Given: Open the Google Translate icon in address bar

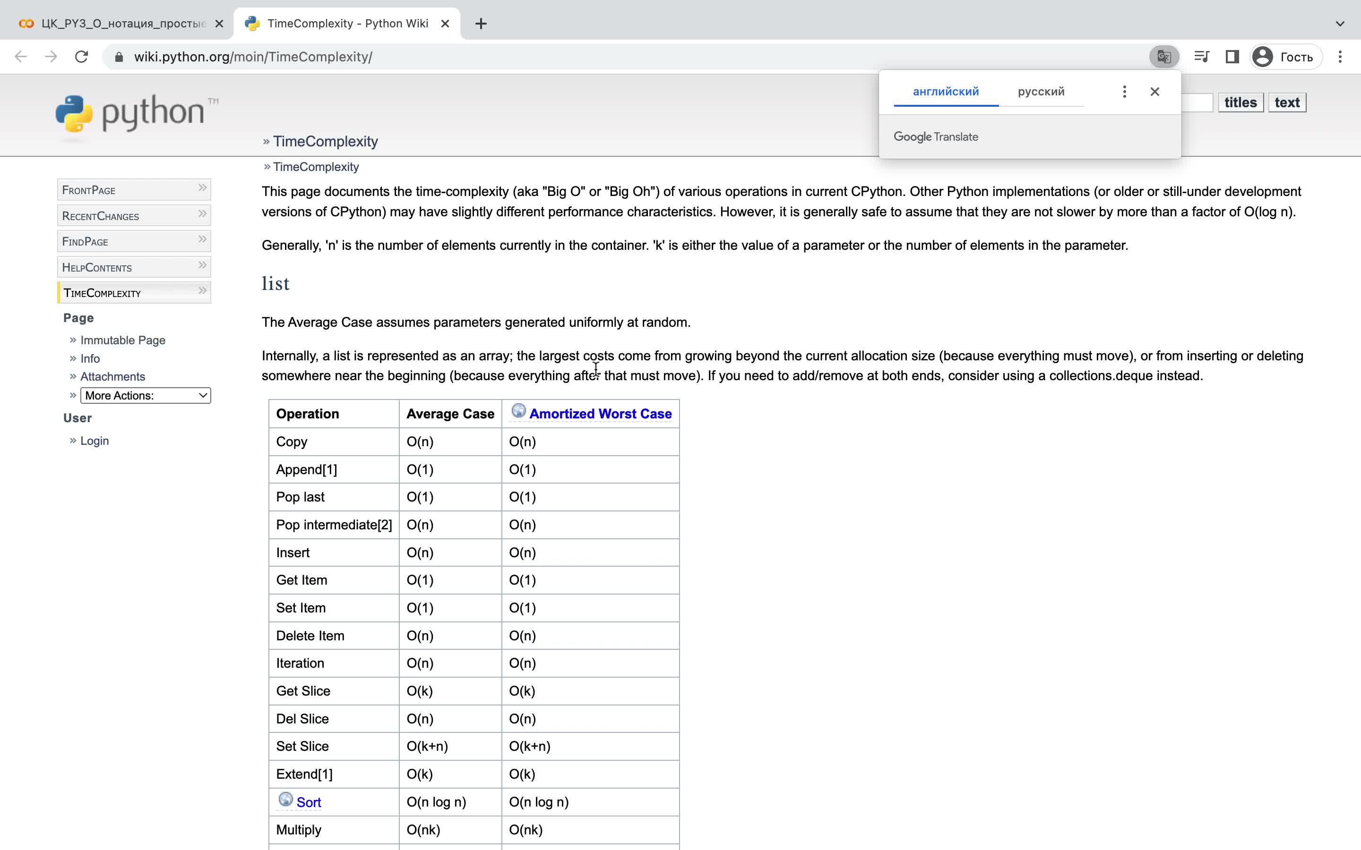Looking at the screenshot, I should tap(1163, 57).
